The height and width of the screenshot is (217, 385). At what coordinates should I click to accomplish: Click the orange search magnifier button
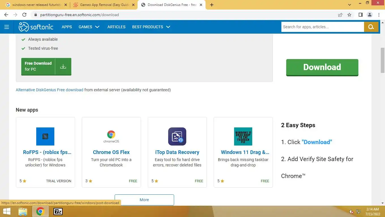click(x=371, y=27)
